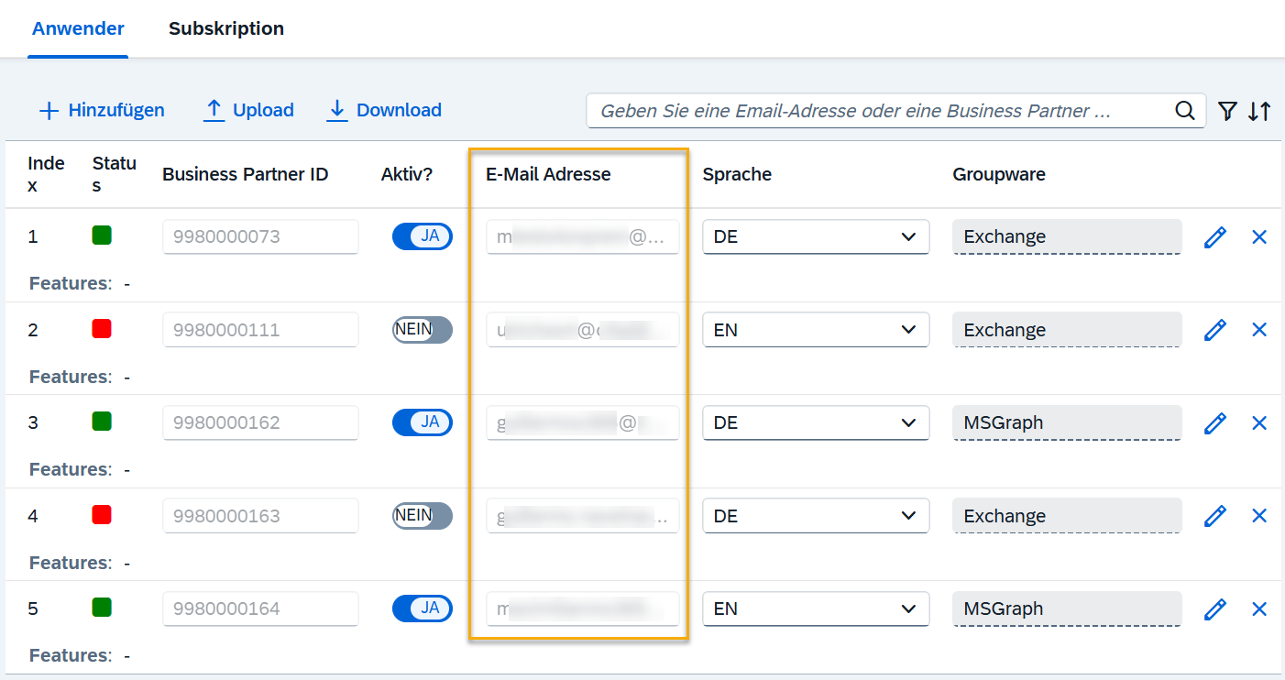Delete row 2 using the X icon
The height and width of the screenshot is (680, 1285).
pyautogui.click(x=1259, y=330)
